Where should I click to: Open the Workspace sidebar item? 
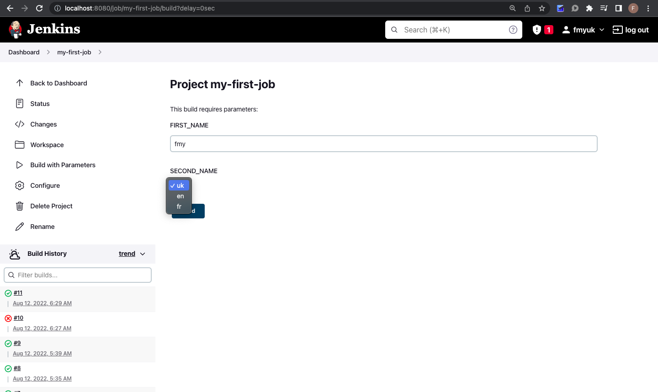[x=47, y=145]
